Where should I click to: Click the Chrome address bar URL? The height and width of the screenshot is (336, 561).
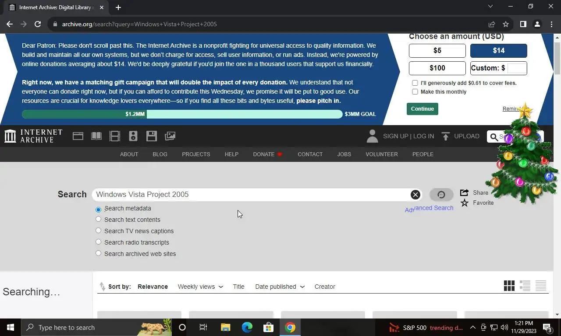[x=139, y=24]
